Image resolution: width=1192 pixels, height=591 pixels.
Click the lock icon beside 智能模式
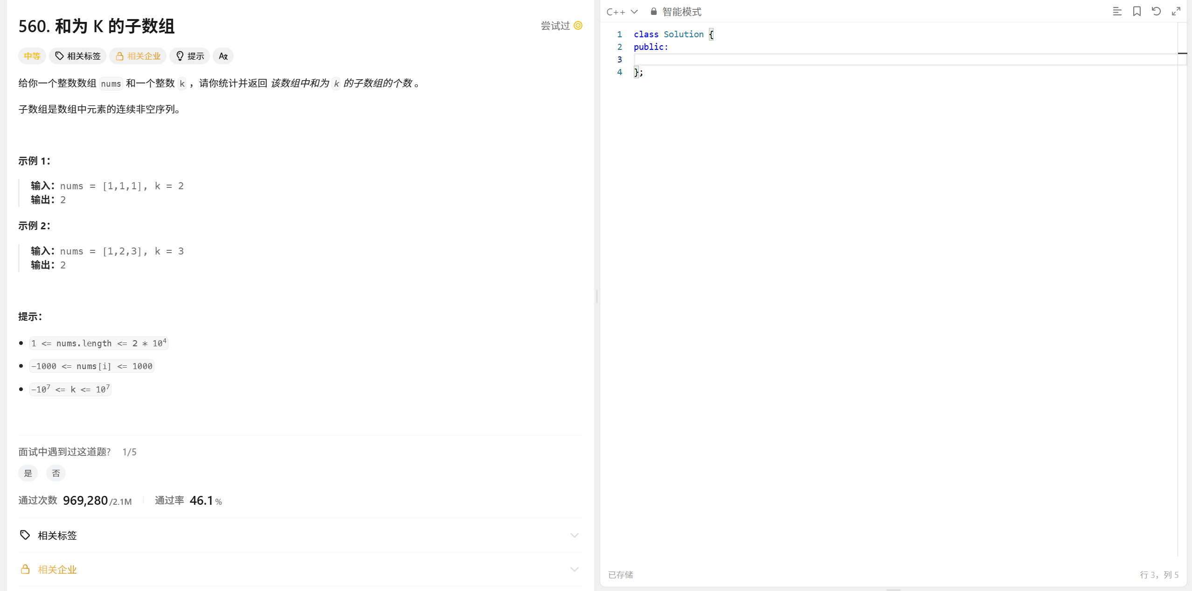653,12
